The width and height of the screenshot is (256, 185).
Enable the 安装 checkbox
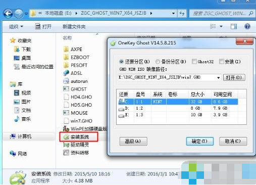coord(222,62)
